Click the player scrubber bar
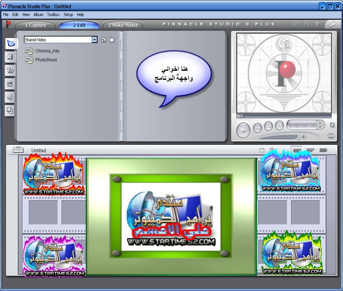This screenshot has width=343, height=291. 284,116
